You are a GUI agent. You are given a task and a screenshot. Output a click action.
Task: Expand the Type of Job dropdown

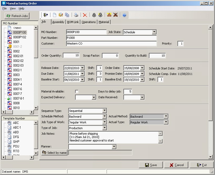(105, 128)
